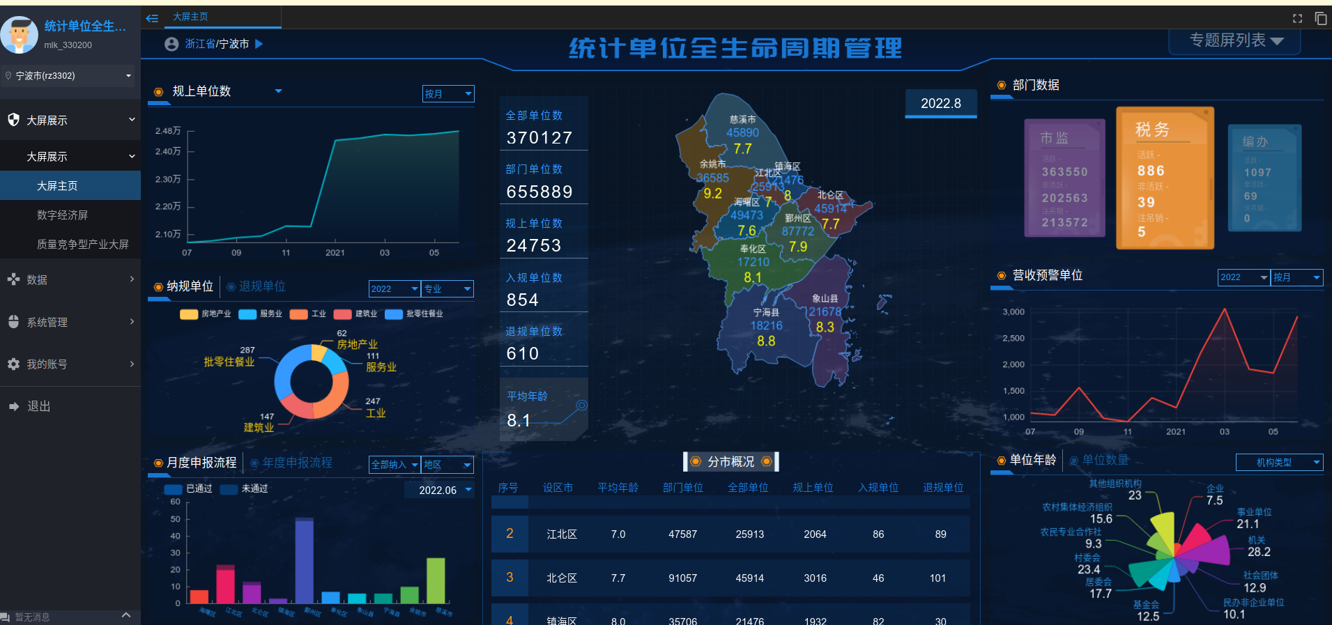This screenshot has width=1332, height=625.
Task: Open the 宁波市(rz3302) region selector
Action: point(70,75)
